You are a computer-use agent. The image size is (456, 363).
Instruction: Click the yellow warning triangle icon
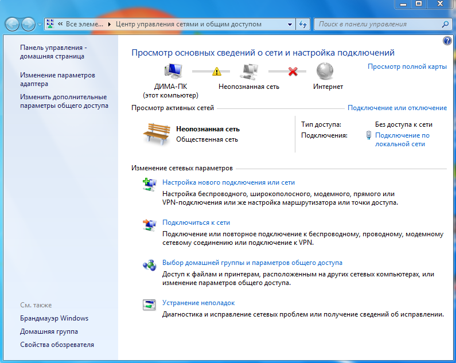[217, 71]
